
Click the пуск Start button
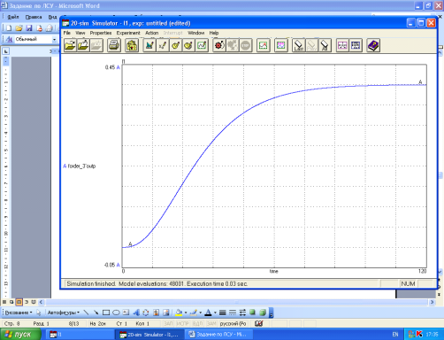20,335
